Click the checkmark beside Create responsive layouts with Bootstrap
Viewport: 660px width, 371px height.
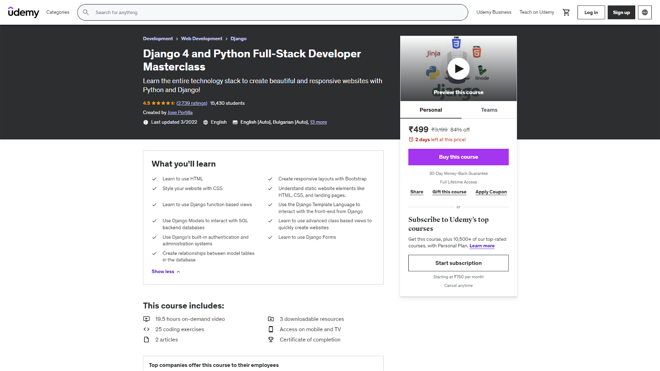pyautogui.click(x=270, y=179)
